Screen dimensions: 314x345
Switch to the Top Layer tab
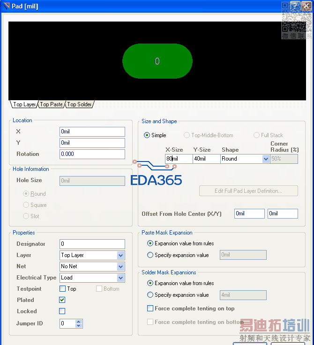(x=24, y=104)
